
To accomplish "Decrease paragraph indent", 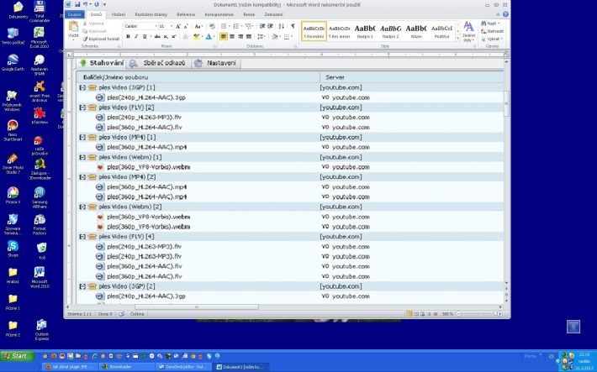I will click(x=262, y=26).
